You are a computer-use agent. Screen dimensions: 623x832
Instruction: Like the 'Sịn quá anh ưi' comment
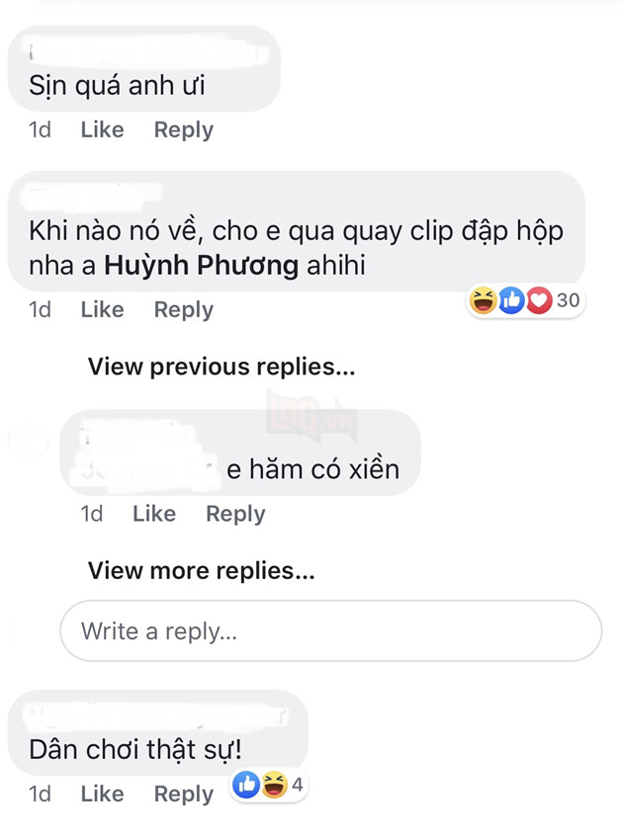102,129
